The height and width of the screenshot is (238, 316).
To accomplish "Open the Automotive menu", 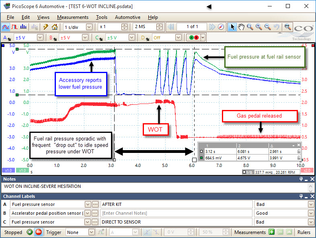I will tap(127, 17).
